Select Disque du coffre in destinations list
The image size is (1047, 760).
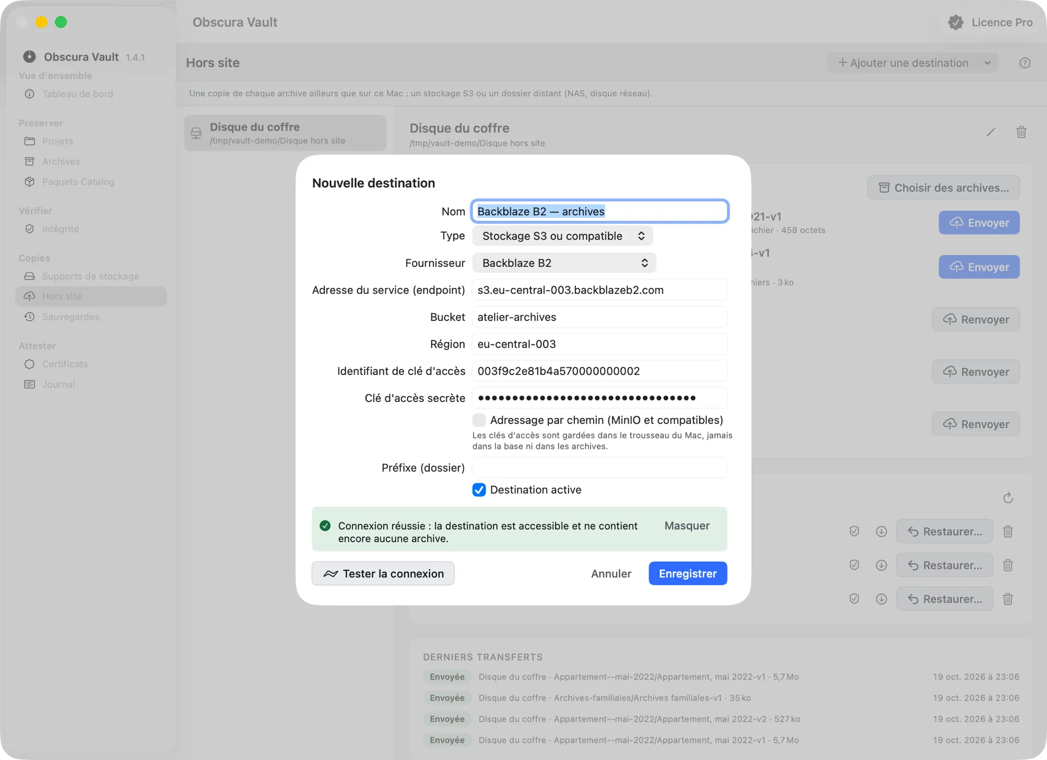click(285, 133)
